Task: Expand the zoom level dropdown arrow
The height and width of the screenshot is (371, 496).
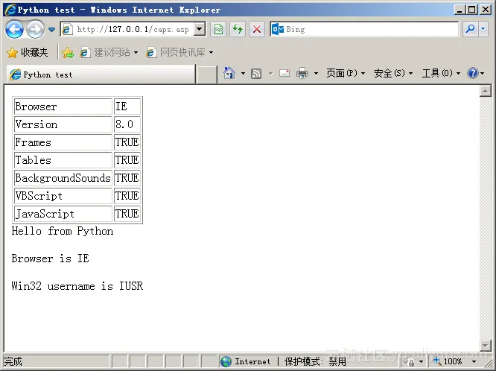Action: coord(474,361)
